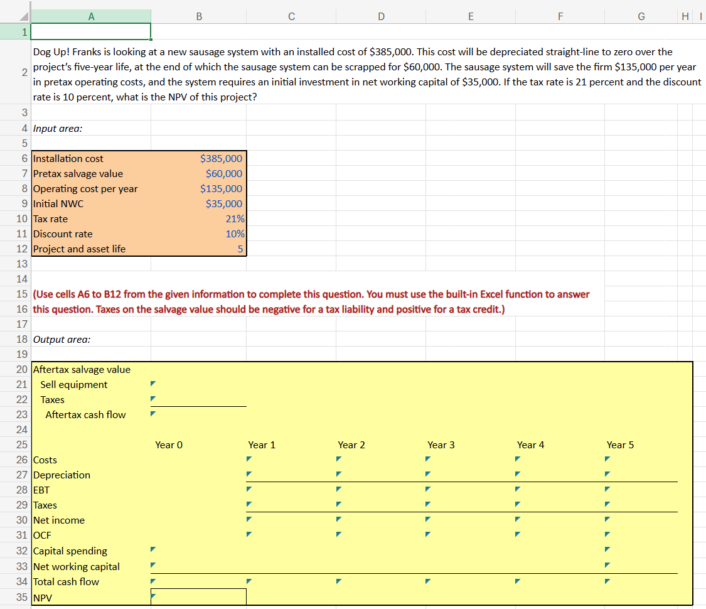Click the NPV output cell
706x609 pixels.
tap(198, 597)
